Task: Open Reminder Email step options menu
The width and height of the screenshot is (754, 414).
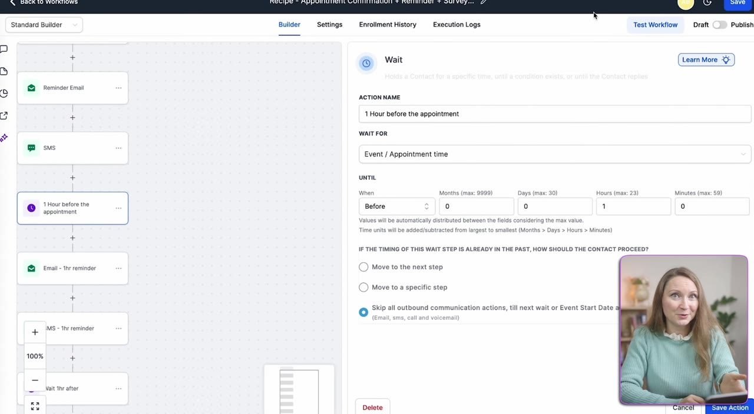Action: coord(118,88)
